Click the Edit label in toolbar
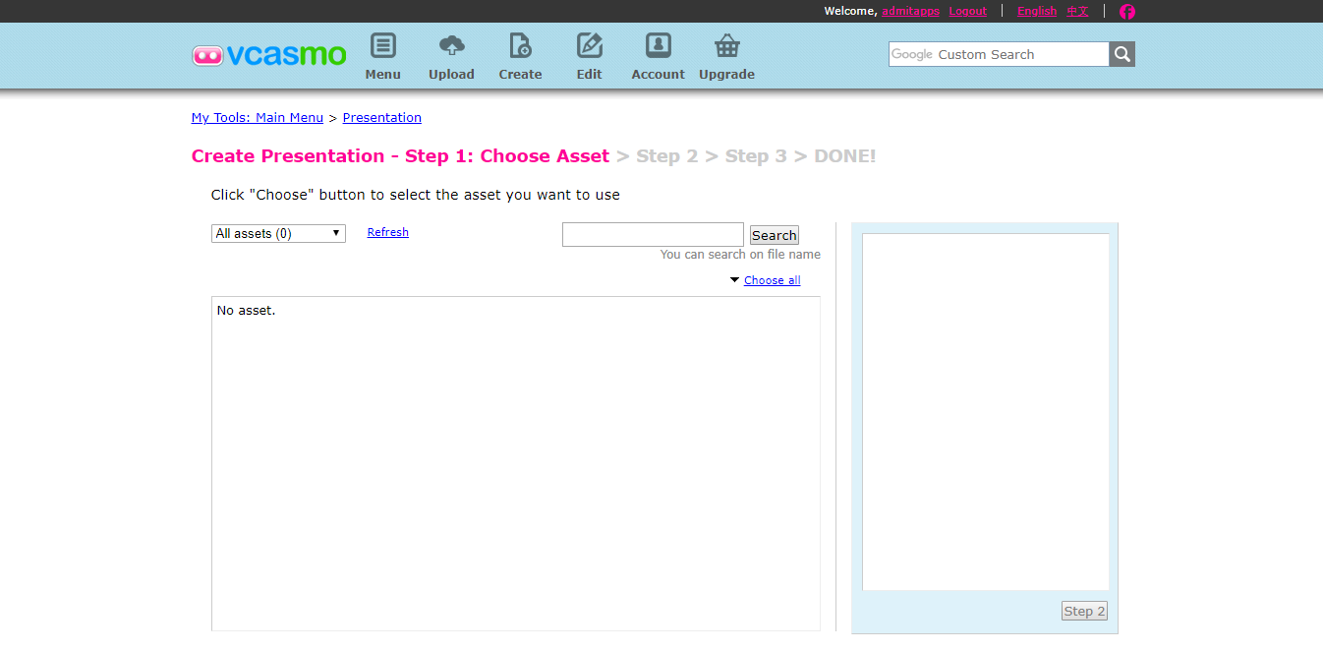This screenshot has width=1323, height=651. click(x=589, y=75)
